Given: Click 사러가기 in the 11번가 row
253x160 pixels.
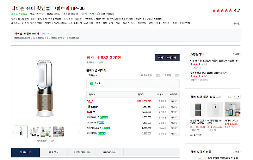Looking at the screenshot, I should pyautogui.click(x=175, y=101).
